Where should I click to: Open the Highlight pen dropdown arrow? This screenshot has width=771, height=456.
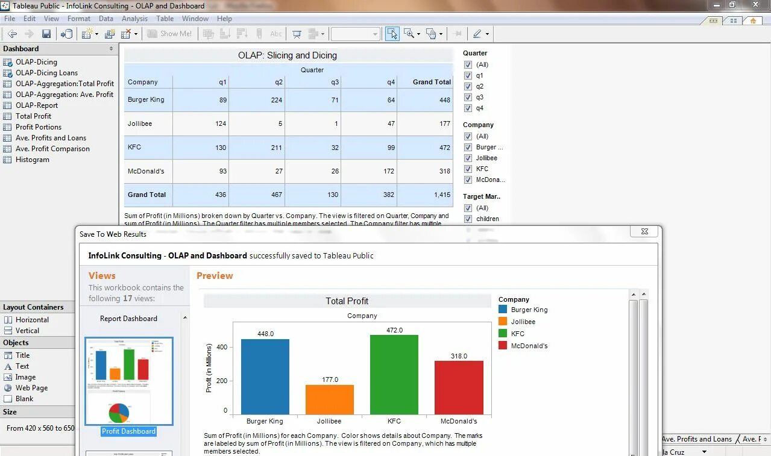(x=487, y=34)
